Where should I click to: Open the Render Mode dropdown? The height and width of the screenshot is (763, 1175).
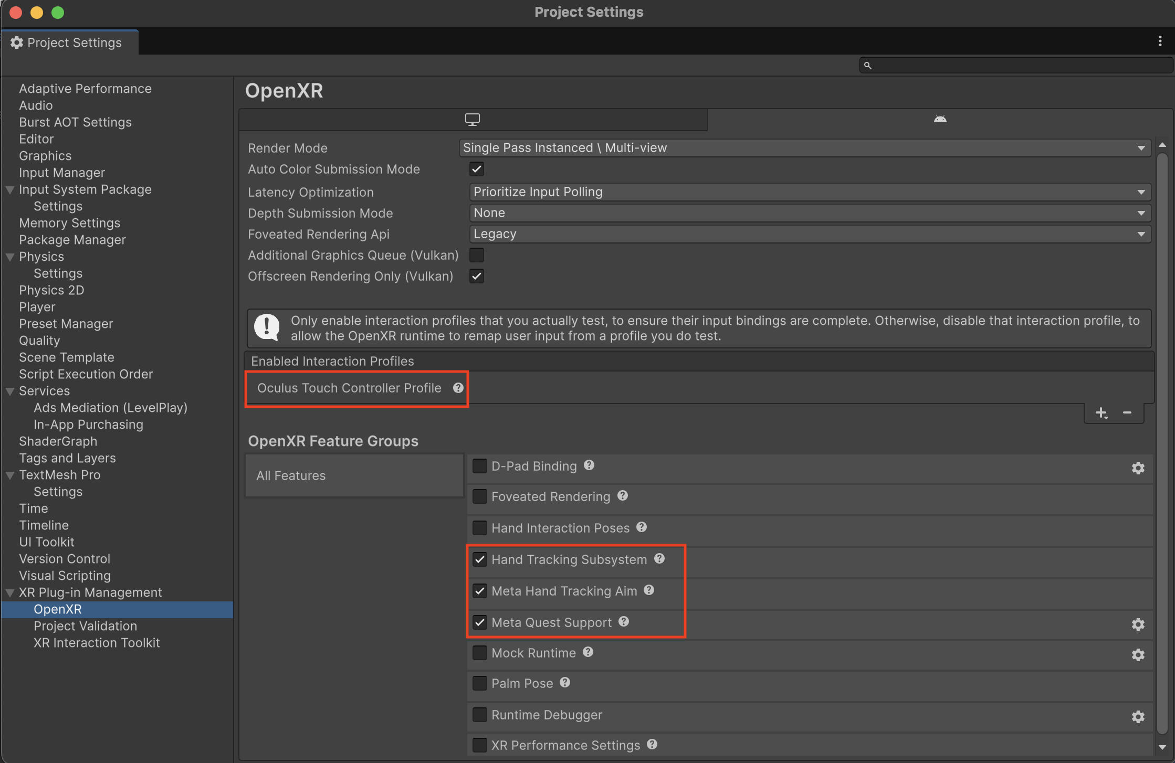804,147
